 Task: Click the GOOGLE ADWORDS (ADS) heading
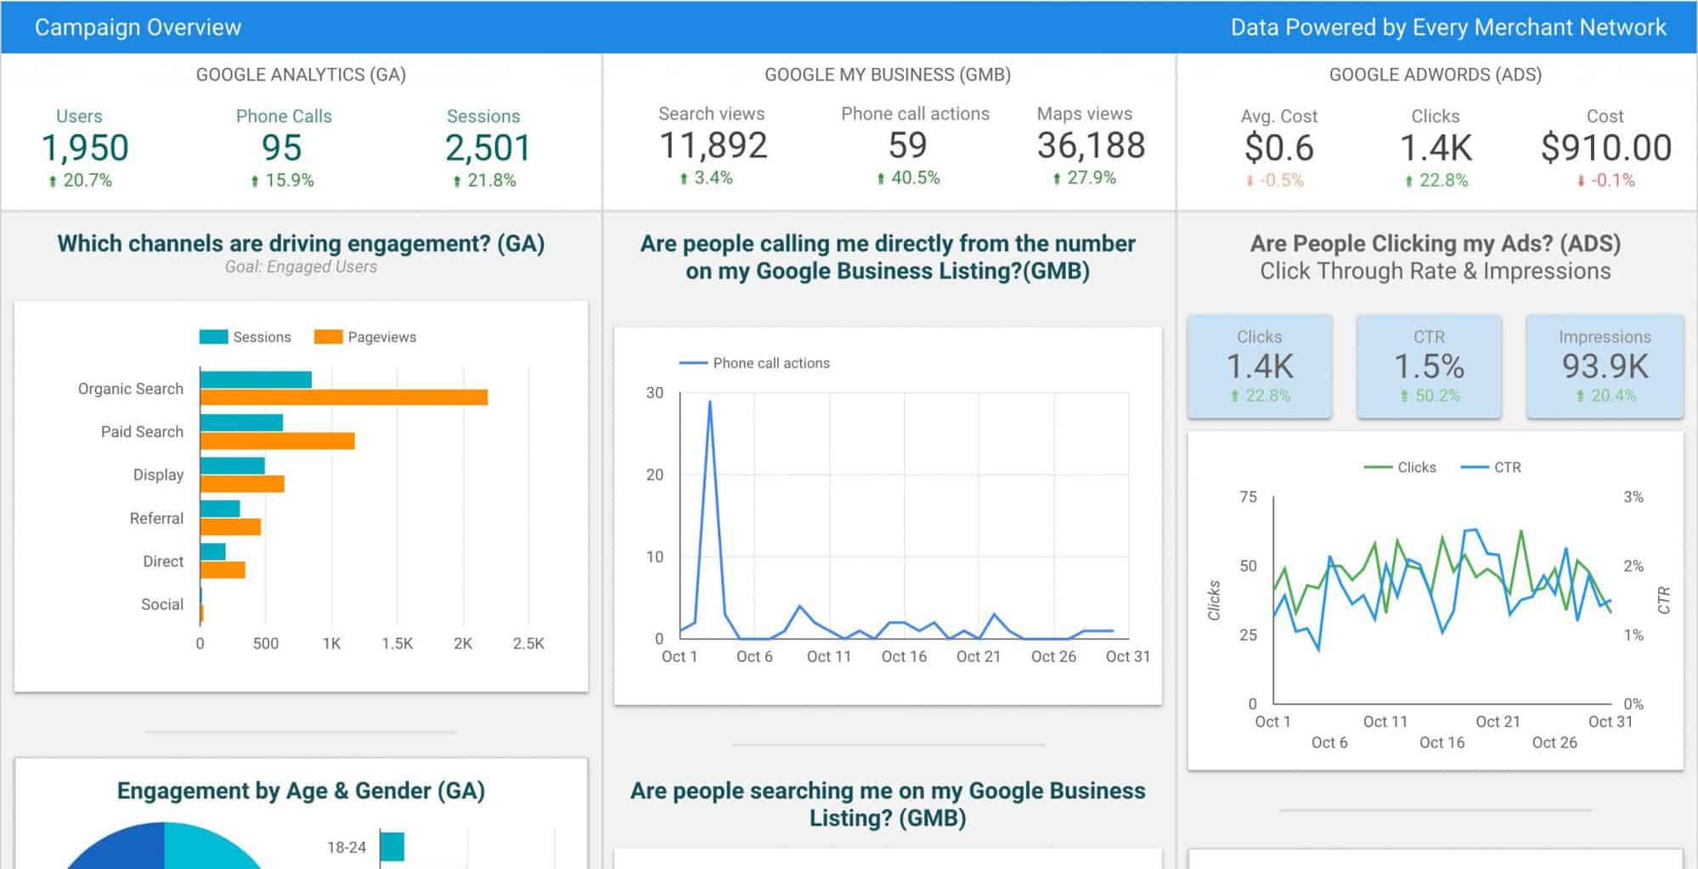click(x=1436, y=75)
